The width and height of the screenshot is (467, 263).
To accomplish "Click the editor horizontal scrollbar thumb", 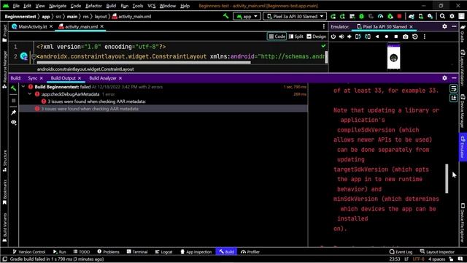I will click(144, 63).
